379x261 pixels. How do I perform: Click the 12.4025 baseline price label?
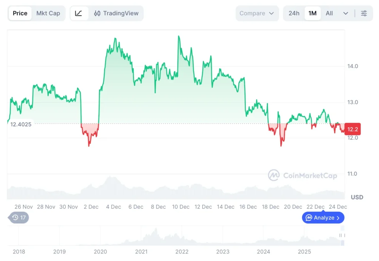pos(21,124)
